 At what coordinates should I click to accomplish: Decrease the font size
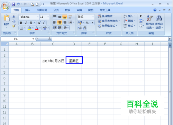coord(44,23)
